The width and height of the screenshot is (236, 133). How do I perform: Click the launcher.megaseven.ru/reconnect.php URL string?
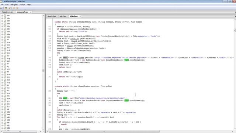point(102,98)
